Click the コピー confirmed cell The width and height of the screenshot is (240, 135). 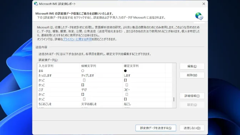(x=127, y=90)
